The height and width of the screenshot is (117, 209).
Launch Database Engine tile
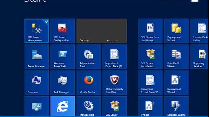[x=176, y=106]
